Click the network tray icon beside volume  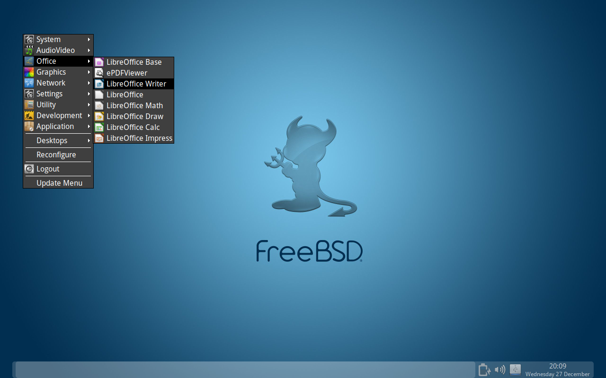(x=515, y=369)
